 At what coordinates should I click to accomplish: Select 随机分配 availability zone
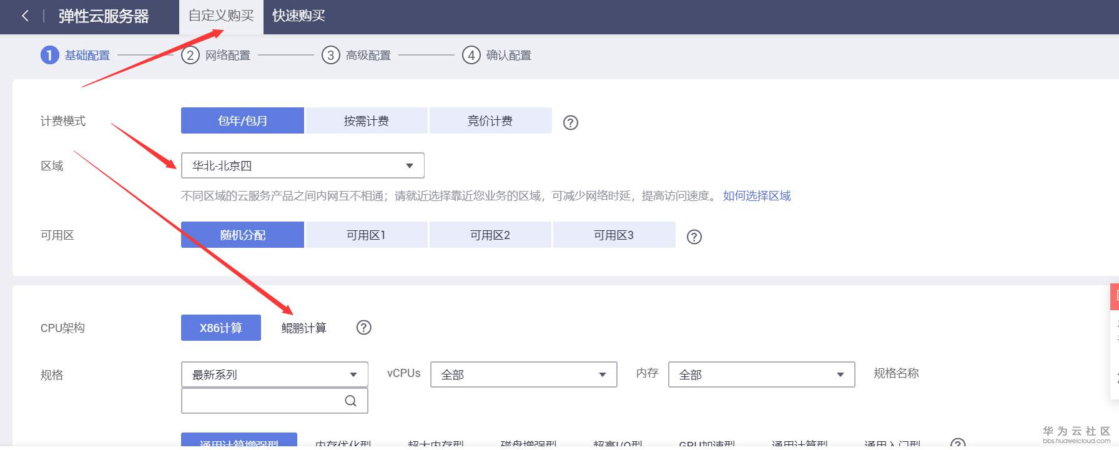tap(242, 235)
